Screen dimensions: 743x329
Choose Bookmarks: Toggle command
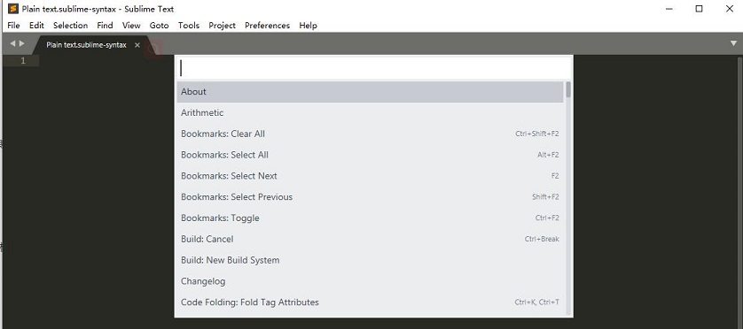pos(370,218)
